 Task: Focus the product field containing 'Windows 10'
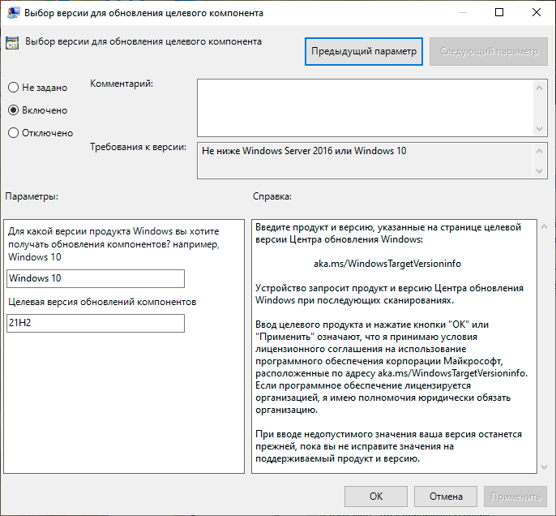(x=96, y=278)
